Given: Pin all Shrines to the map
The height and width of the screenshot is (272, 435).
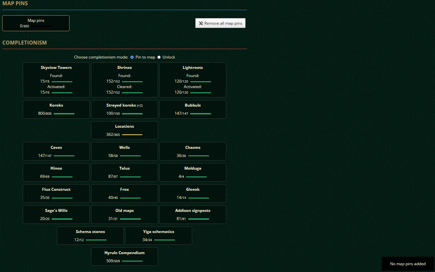Looking at the screenshot, I should click(x=125, y=80).
